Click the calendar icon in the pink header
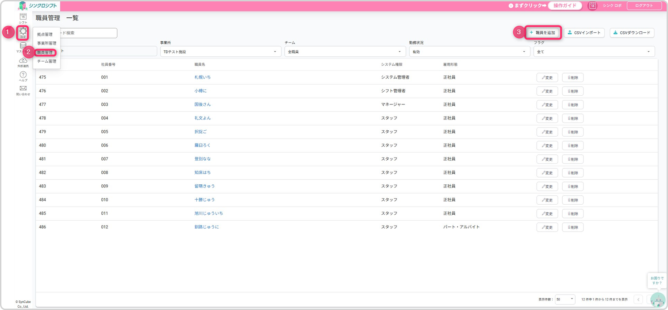The image size is (668, 310). pos(592,5)
